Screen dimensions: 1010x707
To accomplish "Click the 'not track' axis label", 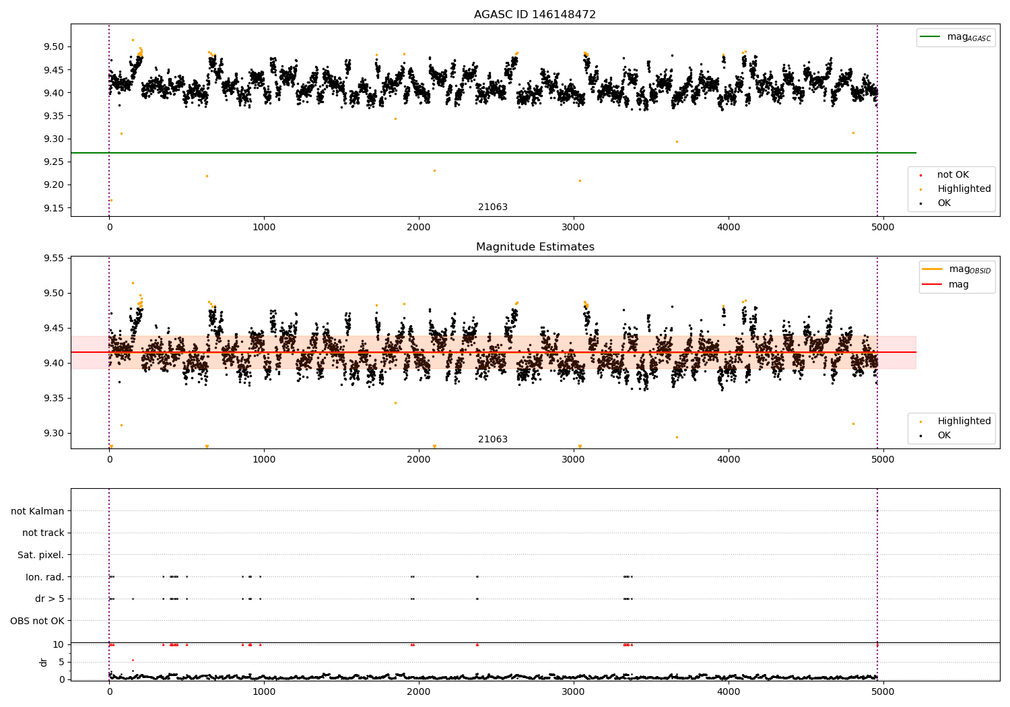I will [x=43, y=533].
